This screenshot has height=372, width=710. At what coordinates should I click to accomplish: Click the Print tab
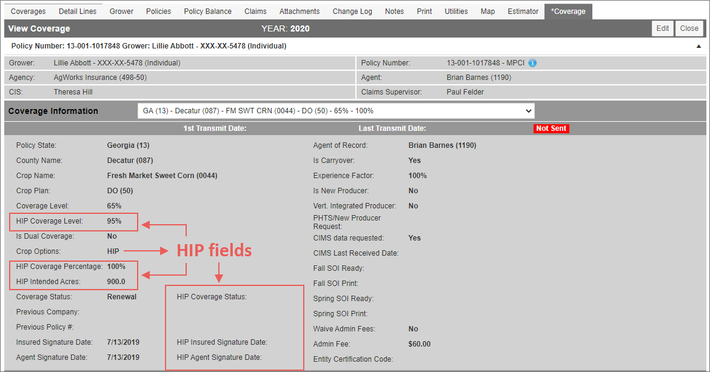[x=424, y=12]
